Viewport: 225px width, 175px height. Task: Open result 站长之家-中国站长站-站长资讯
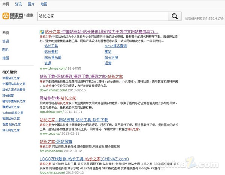(x=102, y=32)
